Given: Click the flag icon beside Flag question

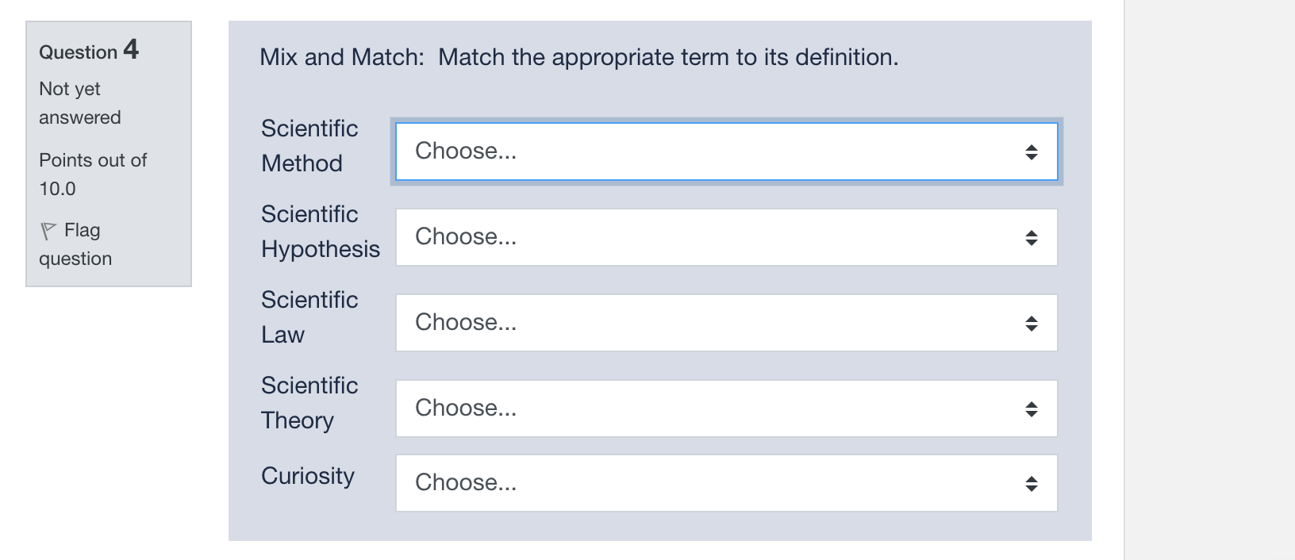Looking at the screenshot, I should 47,230.
